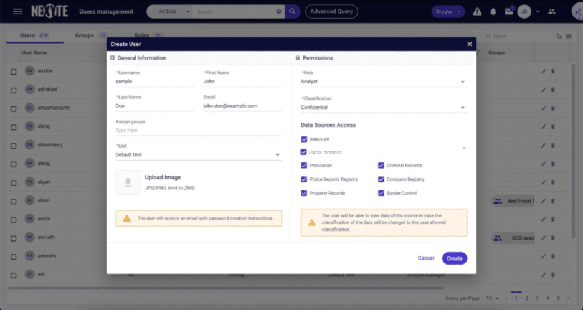The width and height of the screenshot is (583, 310).
Task: Switch to the Roles tab
Action: [148, 35]
